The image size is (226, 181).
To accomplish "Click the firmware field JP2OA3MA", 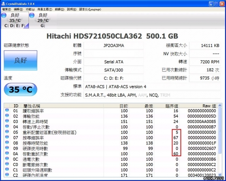I will tap(114, 46).
